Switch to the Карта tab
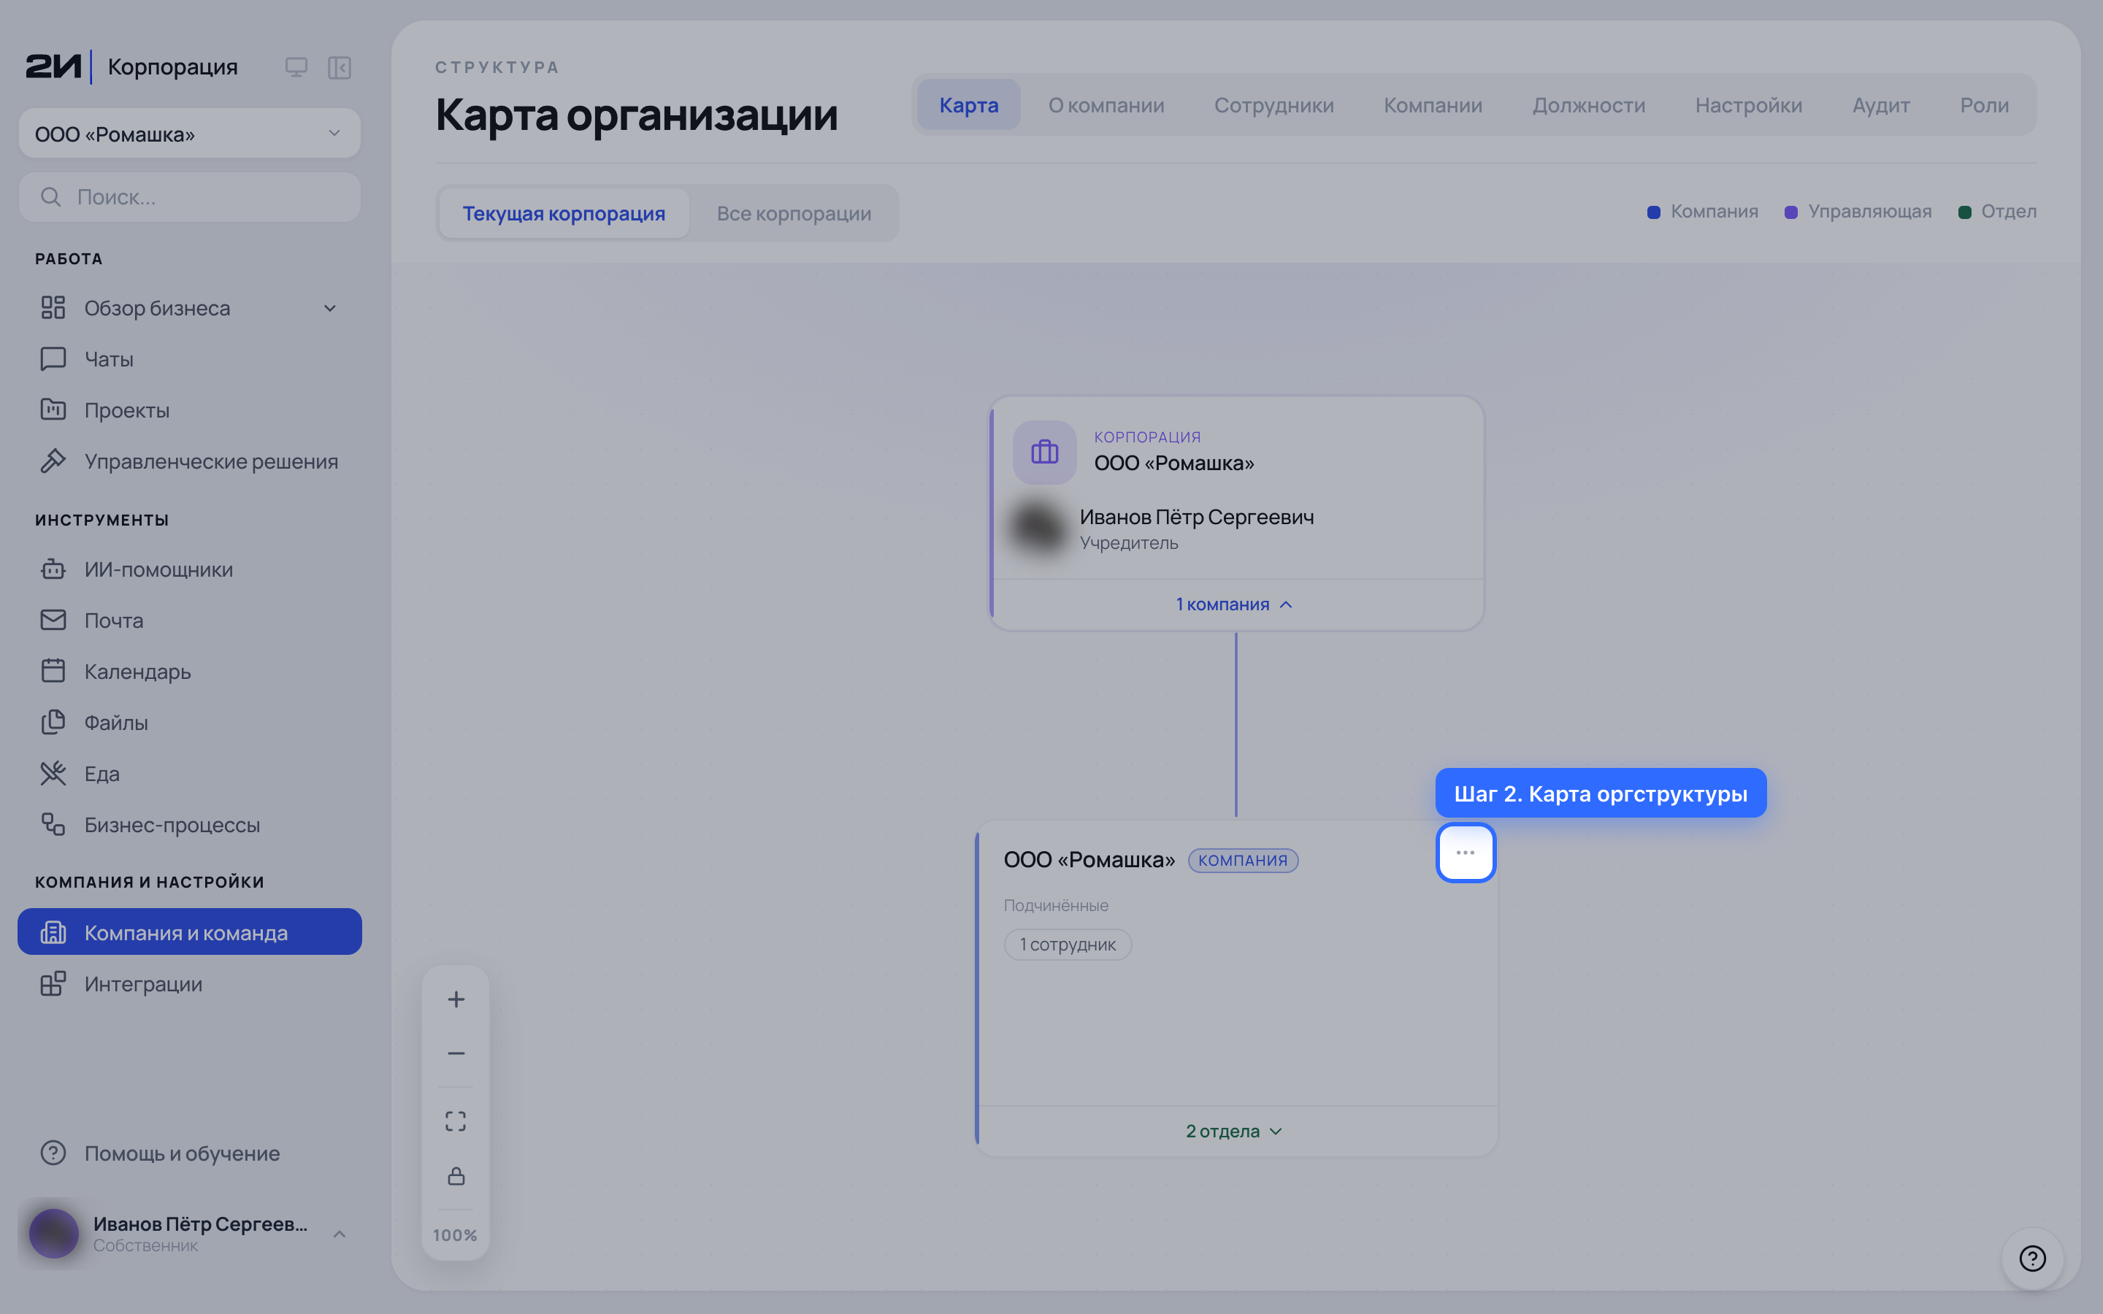Screen dimensions: 2103x1314 click(968, 105)
